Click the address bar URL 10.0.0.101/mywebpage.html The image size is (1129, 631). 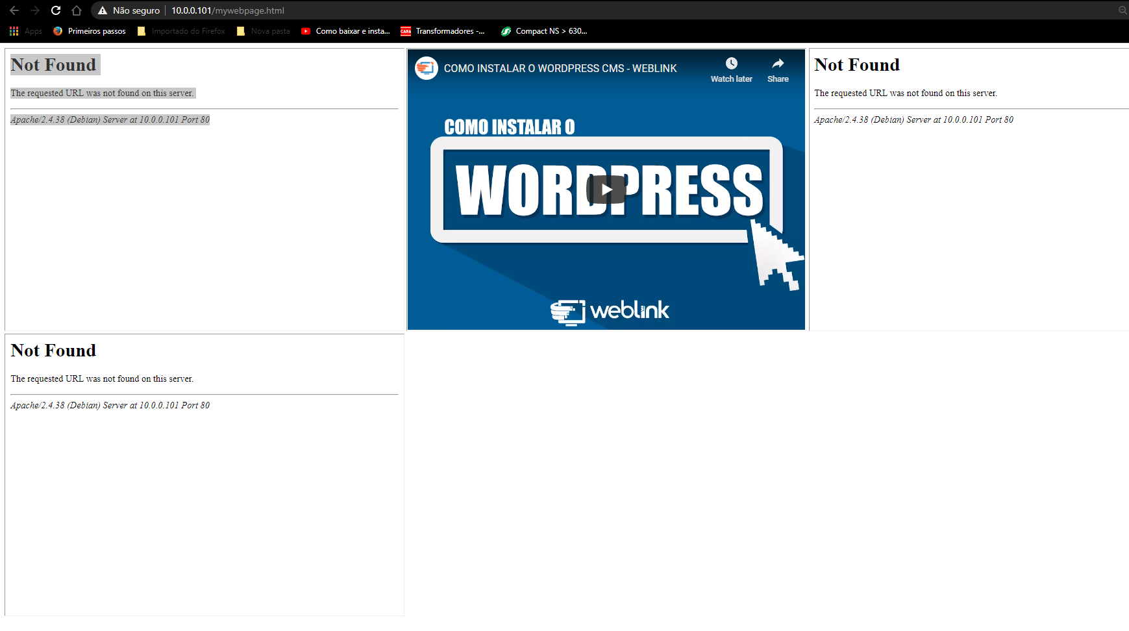pyautogui.click(x=228, y=10)
